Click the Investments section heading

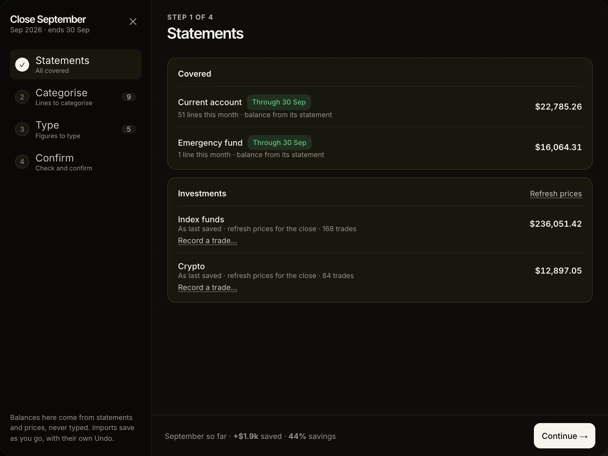202,193
